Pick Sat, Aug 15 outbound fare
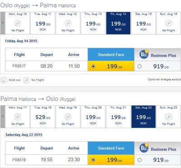This screenshot has width=181, height=168. pyautogui.click(x=143, y=23)
